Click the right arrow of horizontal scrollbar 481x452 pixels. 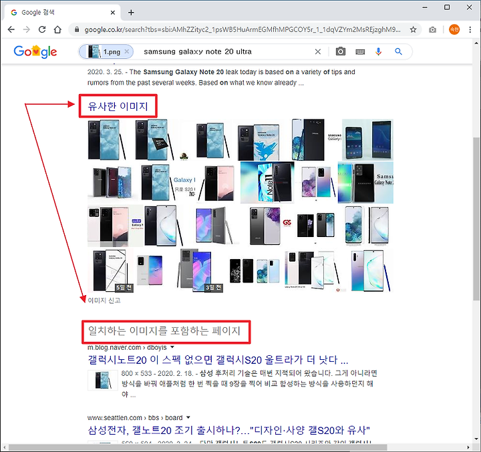tap(468, 447)
